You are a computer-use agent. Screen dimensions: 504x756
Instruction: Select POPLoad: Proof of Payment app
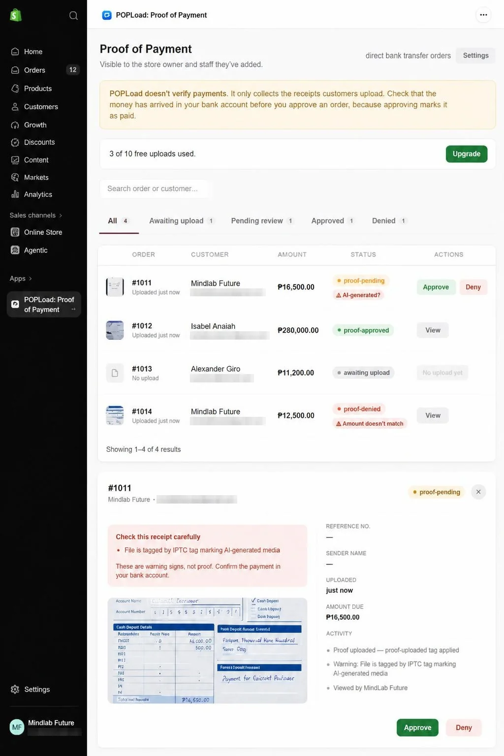(43, 304)
